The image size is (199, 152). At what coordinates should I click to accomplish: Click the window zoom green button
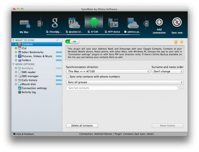tap(22, 9)
